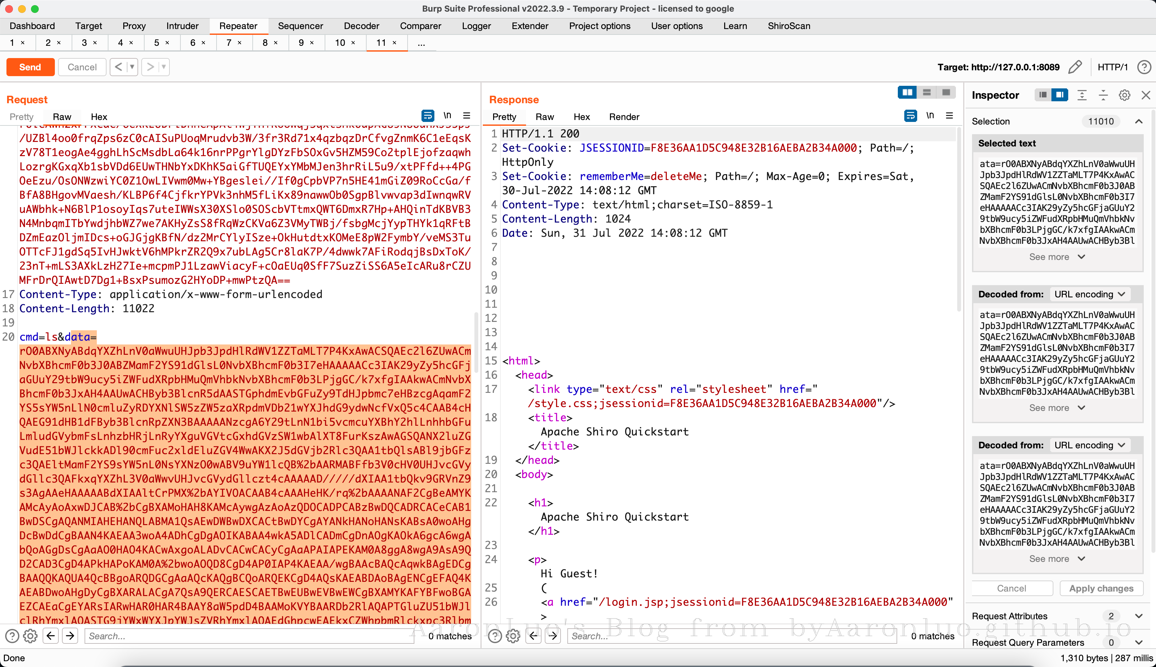Close Repeater tab 11
This screenshot has width=1156, height=667.
394,43
